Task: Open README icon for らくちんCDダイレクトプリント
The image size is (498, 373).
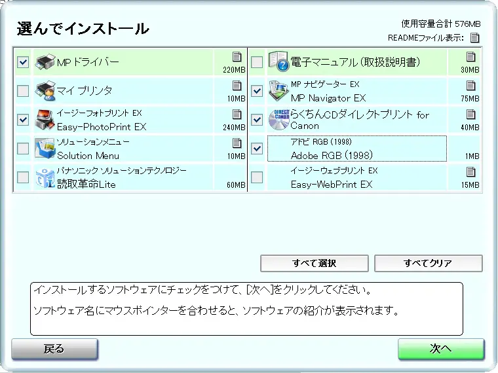Action: point(470,114)
